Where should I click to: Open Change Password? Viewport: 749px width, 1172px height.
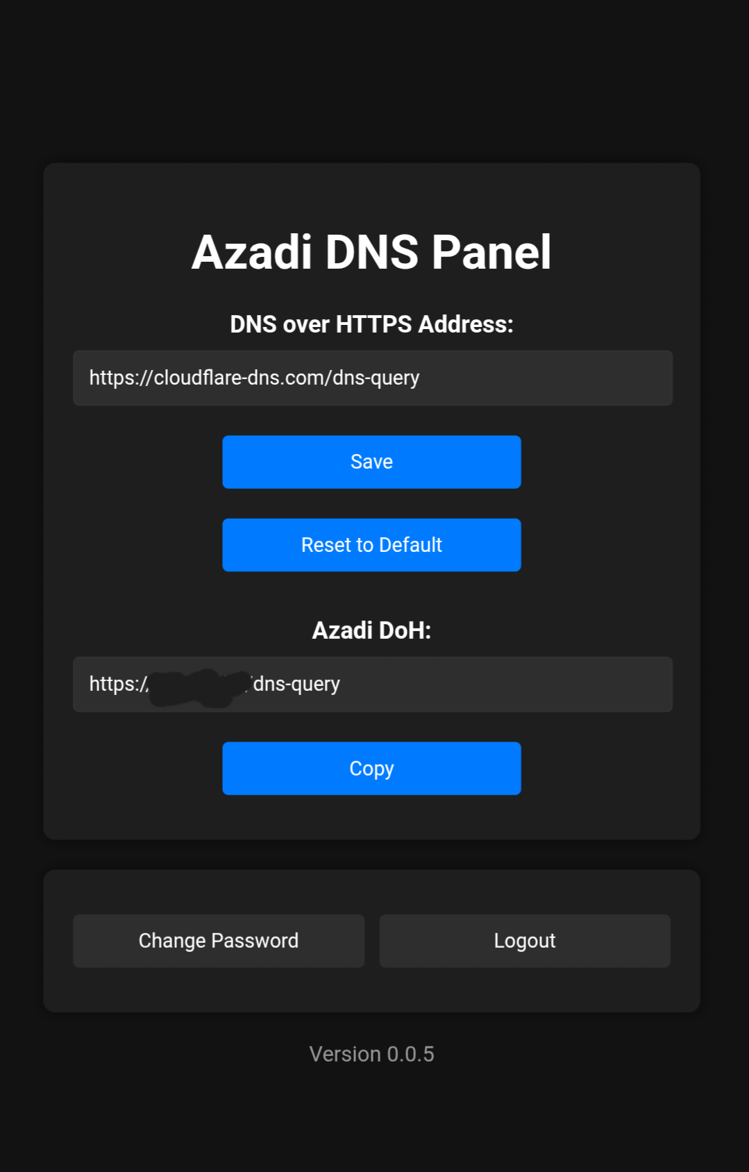pyautogui.click(x=219, y=941)
